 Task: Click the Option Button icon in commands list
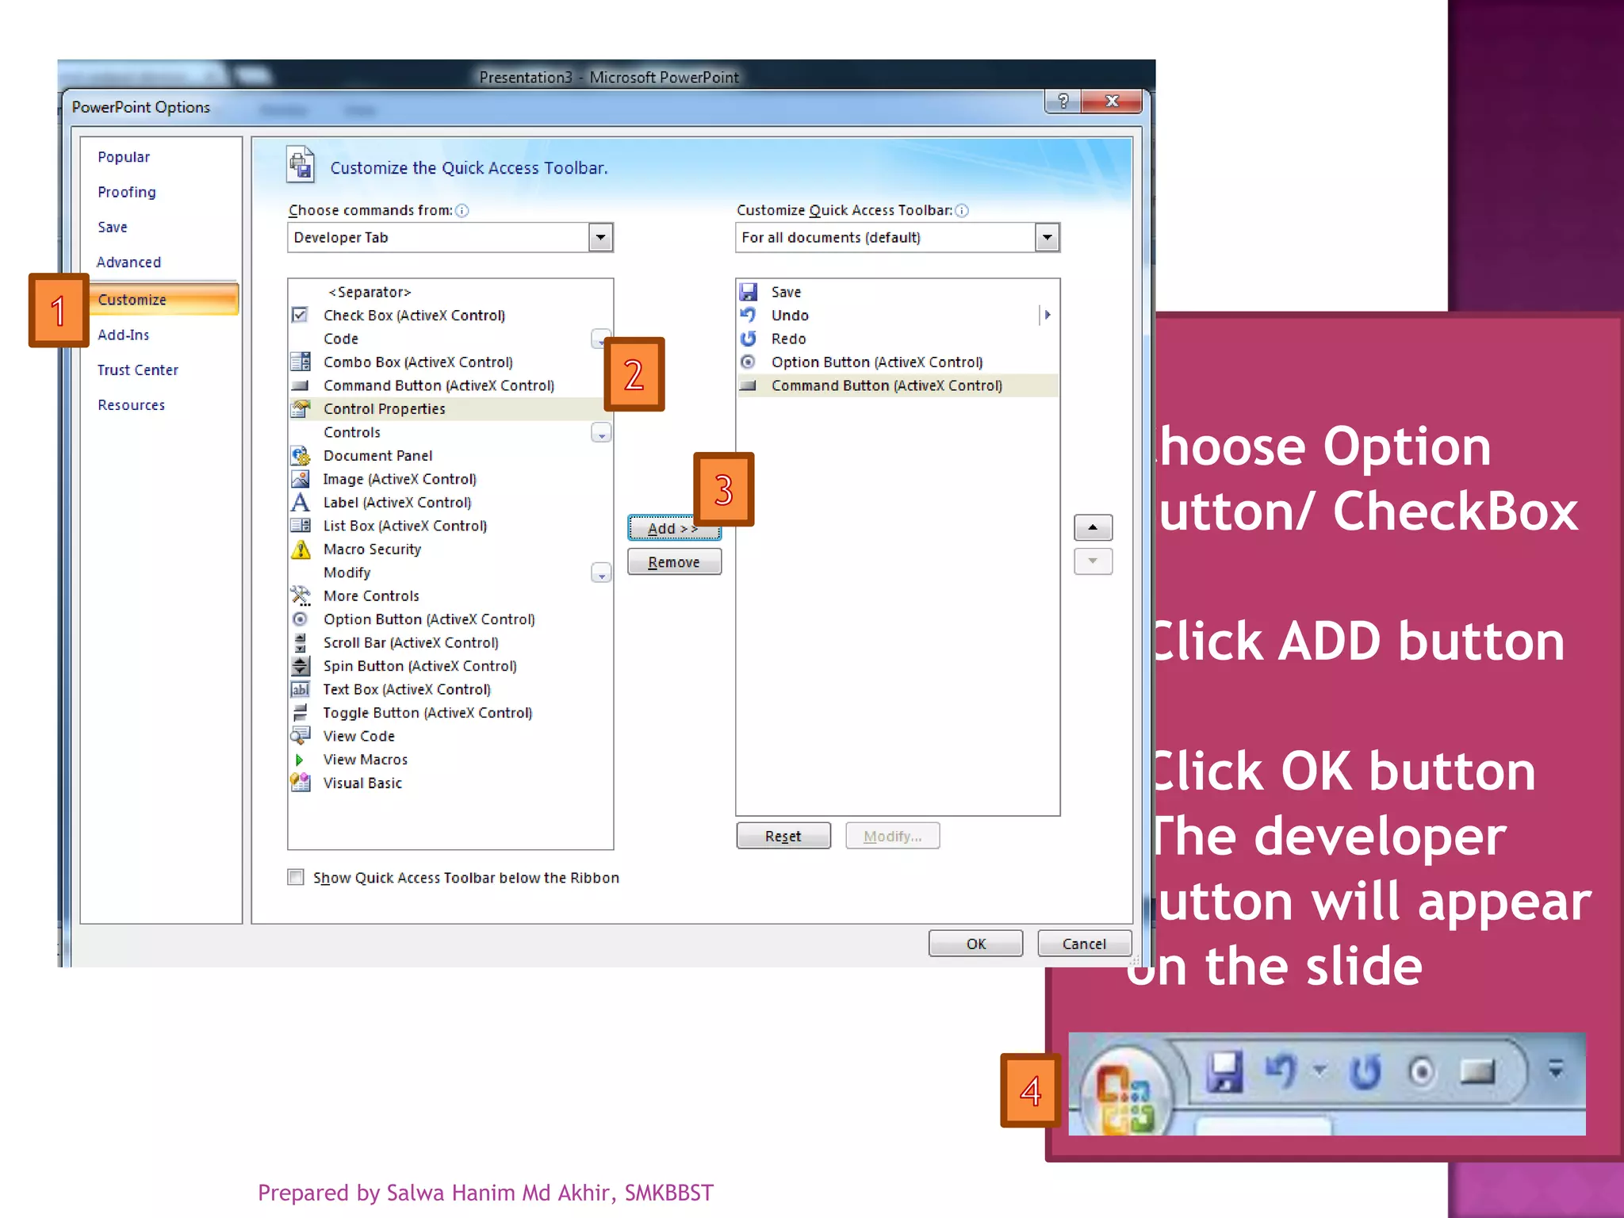click(300, 619)
